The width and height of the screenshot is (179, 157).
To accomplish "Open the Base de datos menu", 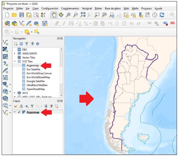I will (113, 8).
